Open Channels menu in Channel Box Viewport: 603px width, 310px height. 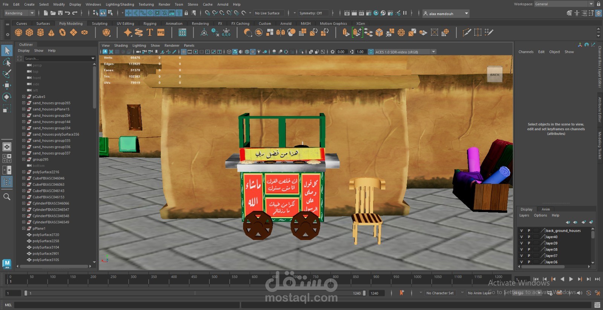(x=526, y=52)
